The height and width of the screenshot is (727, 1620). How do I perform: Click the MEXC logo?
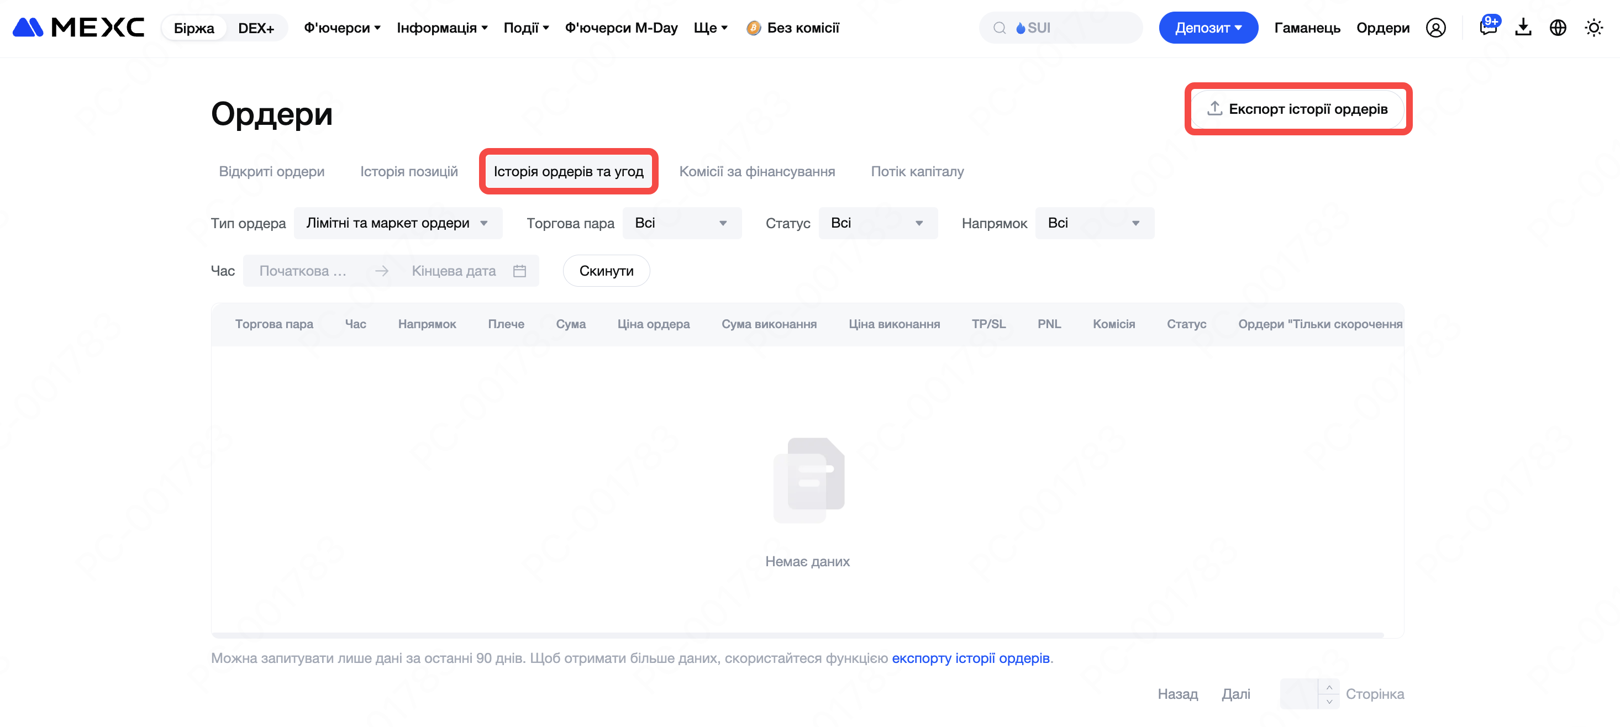[78, 28]
